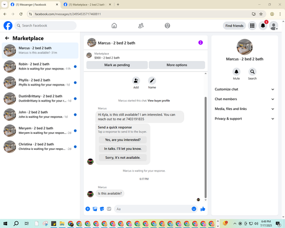Open File Explorer from the taskbar
Viewport: 285px width, 228px height.
coord(62,223)
